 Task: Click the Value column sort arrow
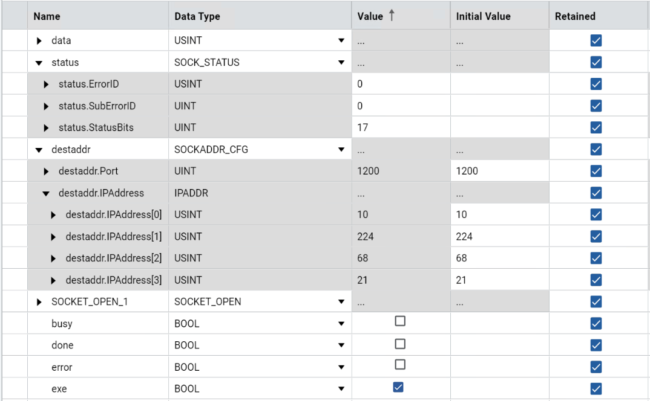coord(392,16)
